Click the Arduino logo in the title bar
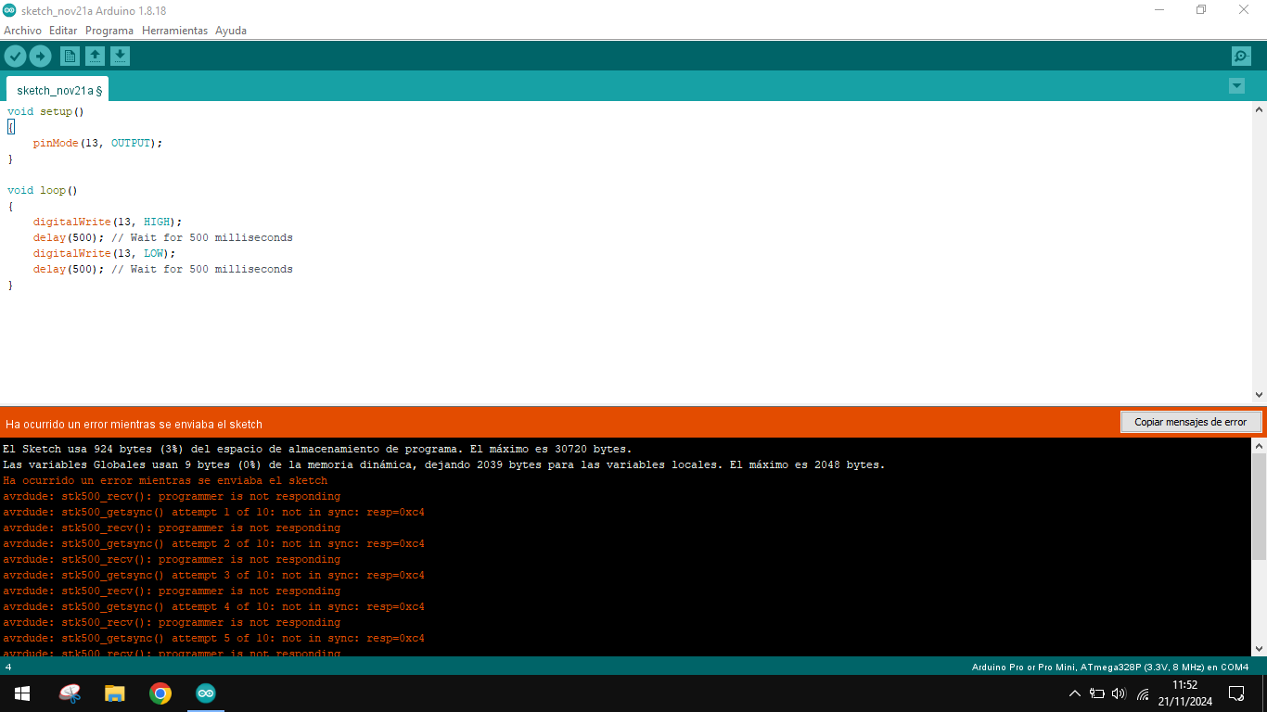The height and width of the screenshot is (712, 1267). pyautogui.click(x=9, y=9)
